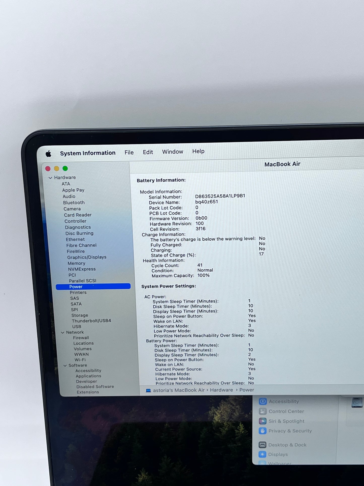Select Wi-Fi under Network
Image resolution: width=364 pixels, height=486 pixels.
point(80,360)
